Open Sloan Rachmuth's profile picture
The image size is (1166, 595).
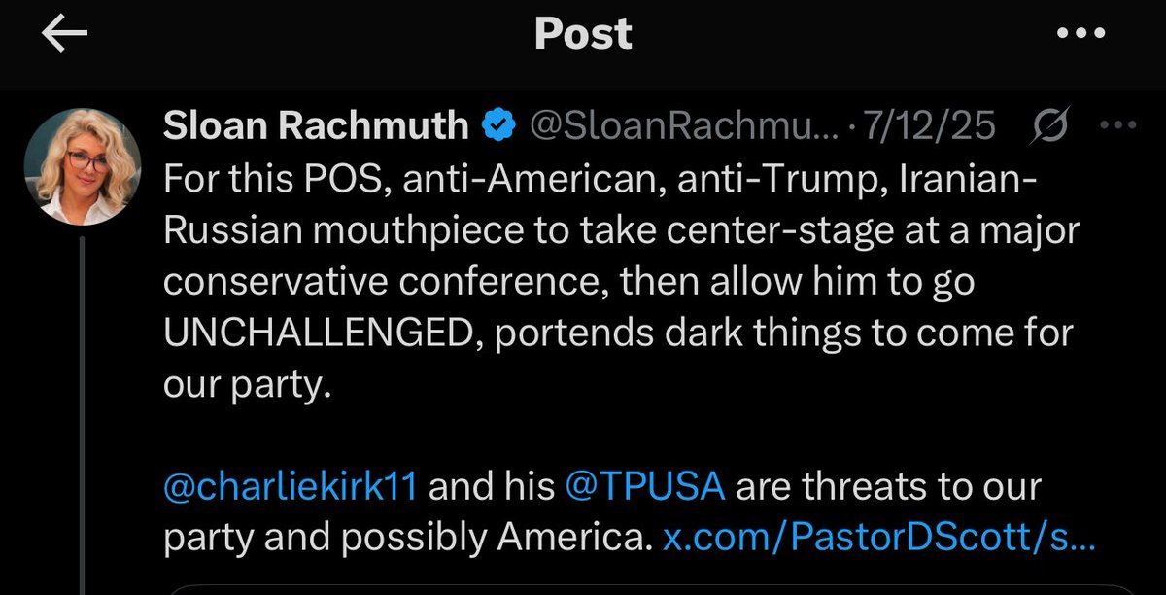83,164
